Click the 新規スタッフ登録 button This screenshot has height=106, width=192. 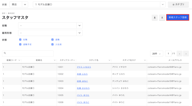[x=178, y=17]
